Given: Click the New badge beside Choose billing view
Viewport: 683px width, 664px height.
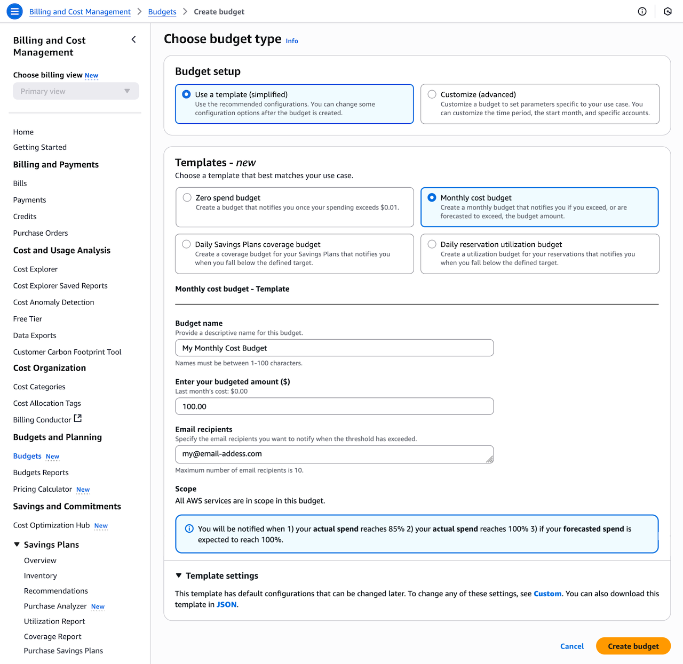Looking at the screenshot, I should [x=92, y=76].
